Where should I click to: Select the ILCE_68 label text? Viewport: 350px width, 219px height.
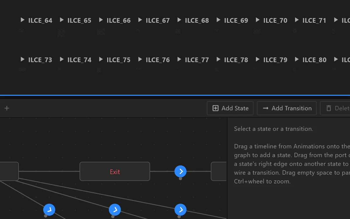(x=197, y=20)
